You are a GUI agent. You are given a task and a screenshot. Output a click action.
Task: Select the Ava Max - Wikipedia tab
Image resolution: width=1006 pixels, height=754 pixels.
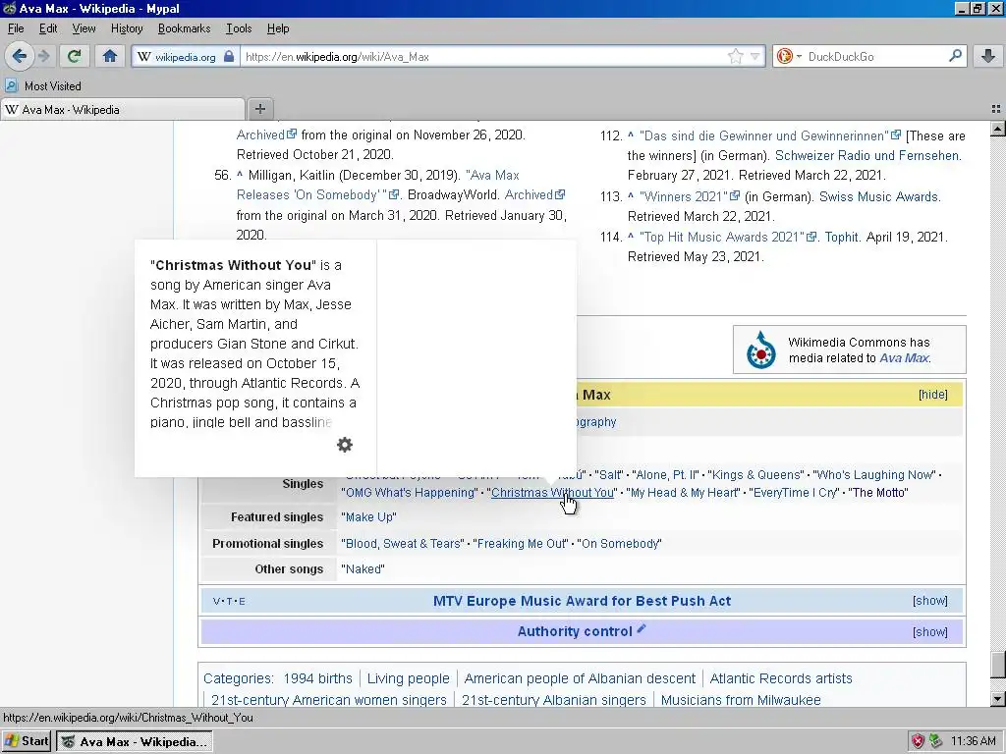pos(123,110)
